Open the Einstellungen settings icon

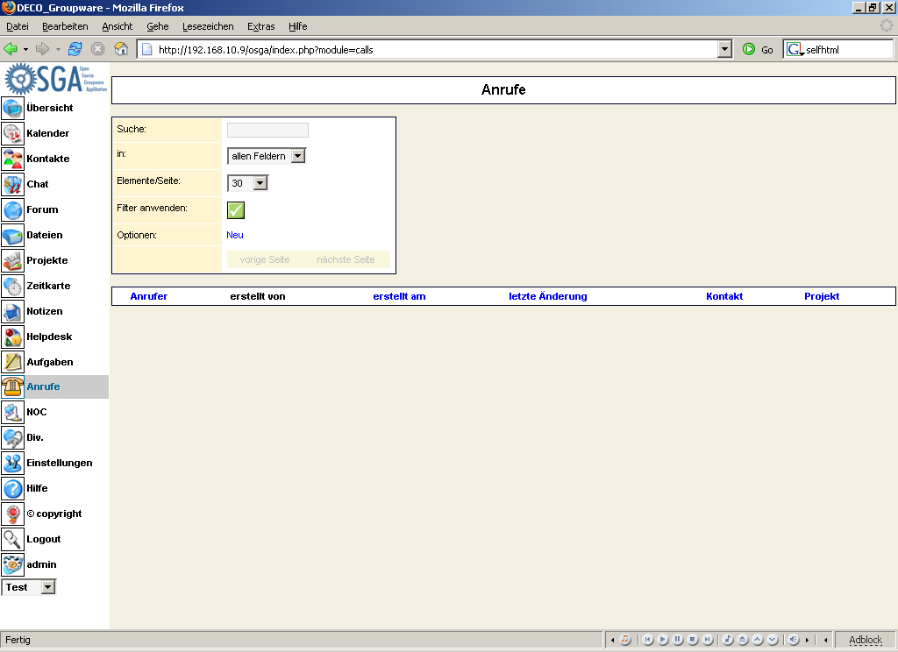[x=12, y=463]
